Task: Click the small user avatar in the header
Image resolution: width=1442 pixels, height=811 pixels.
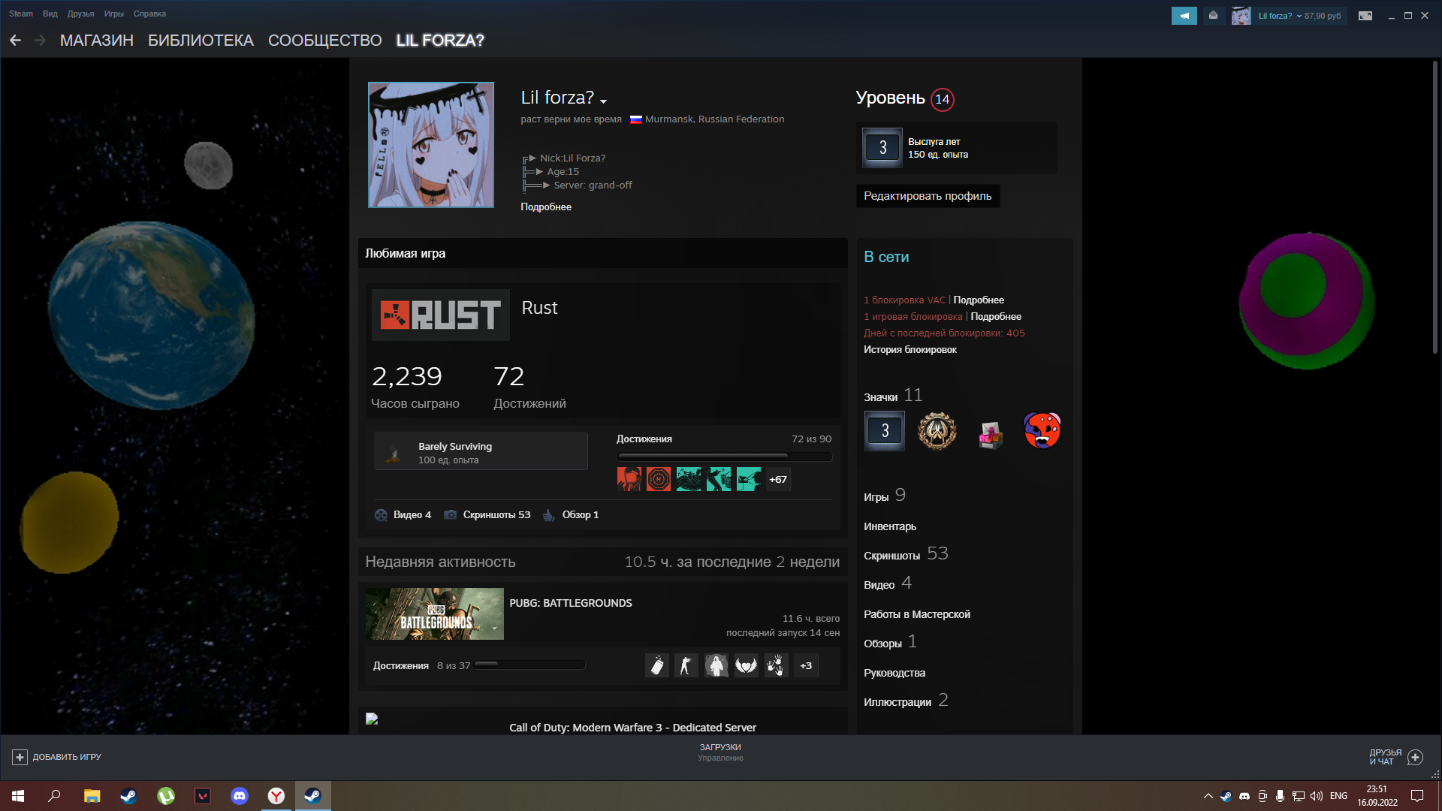Action: click(1241, 16)
